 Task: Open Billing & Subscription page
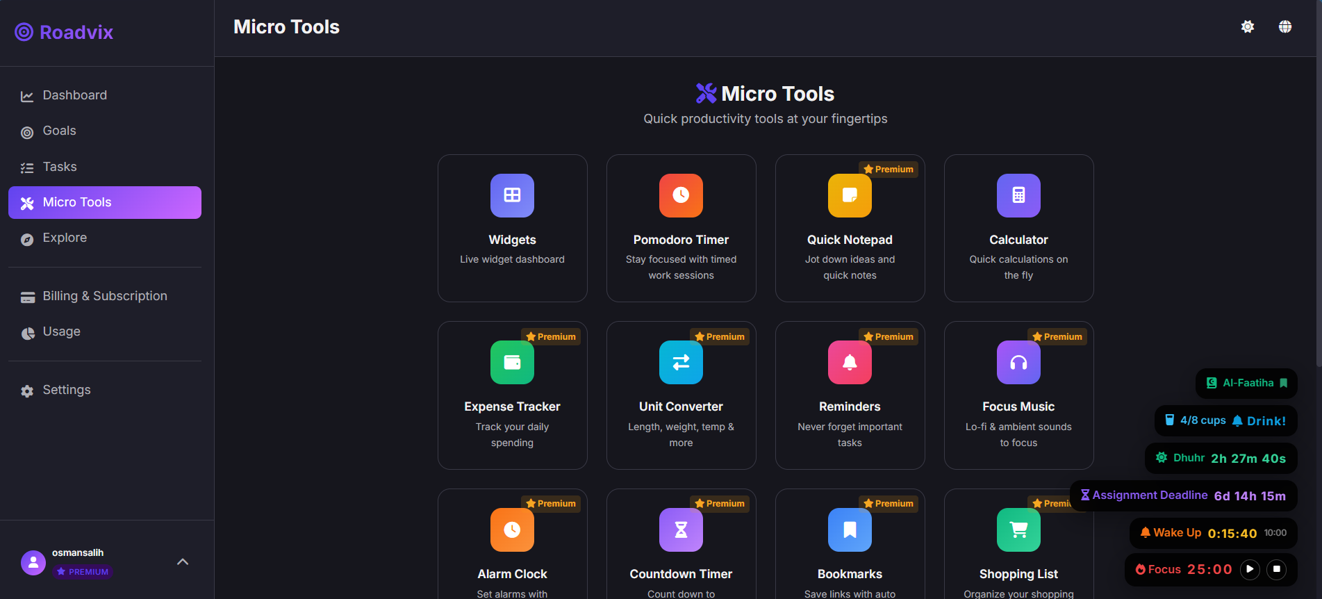click(105, 296)
